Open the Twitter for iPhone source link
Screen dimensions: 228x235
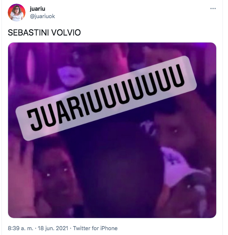[x=95, y=228]
